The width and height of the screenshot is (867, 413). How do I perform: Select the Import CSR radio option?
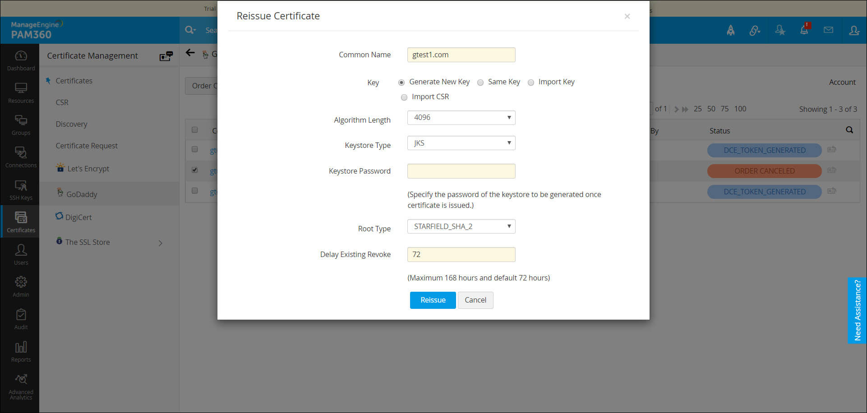(x=404, y=97)
